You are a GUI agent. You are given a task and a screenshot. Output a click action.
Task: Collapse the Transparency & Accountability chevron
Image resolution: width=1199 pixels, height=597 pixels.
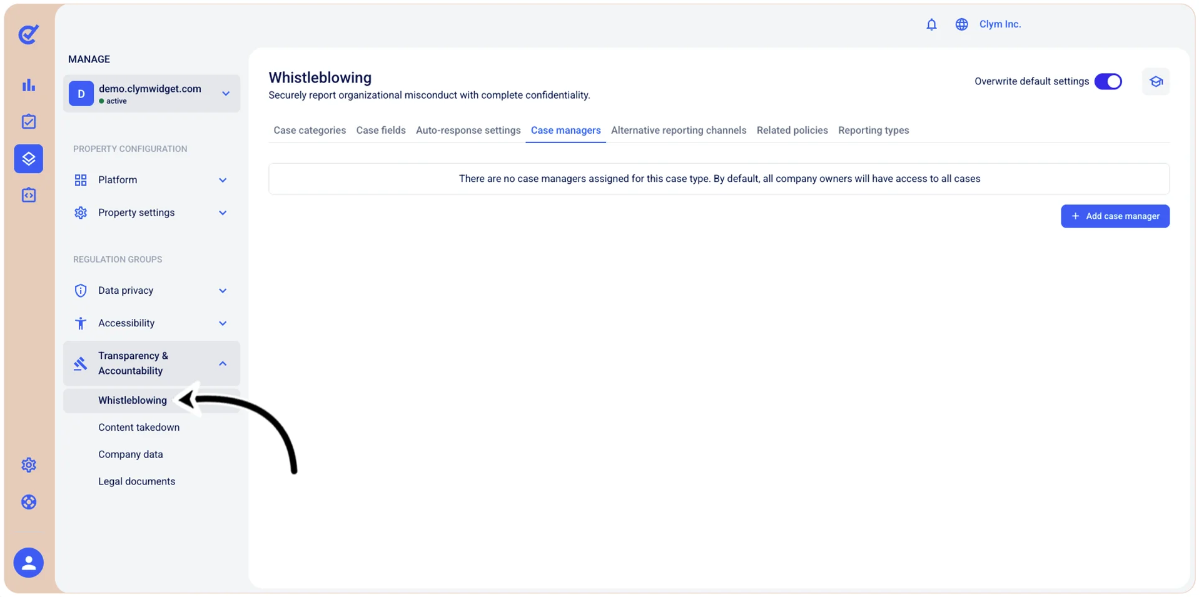click(223, 363)
